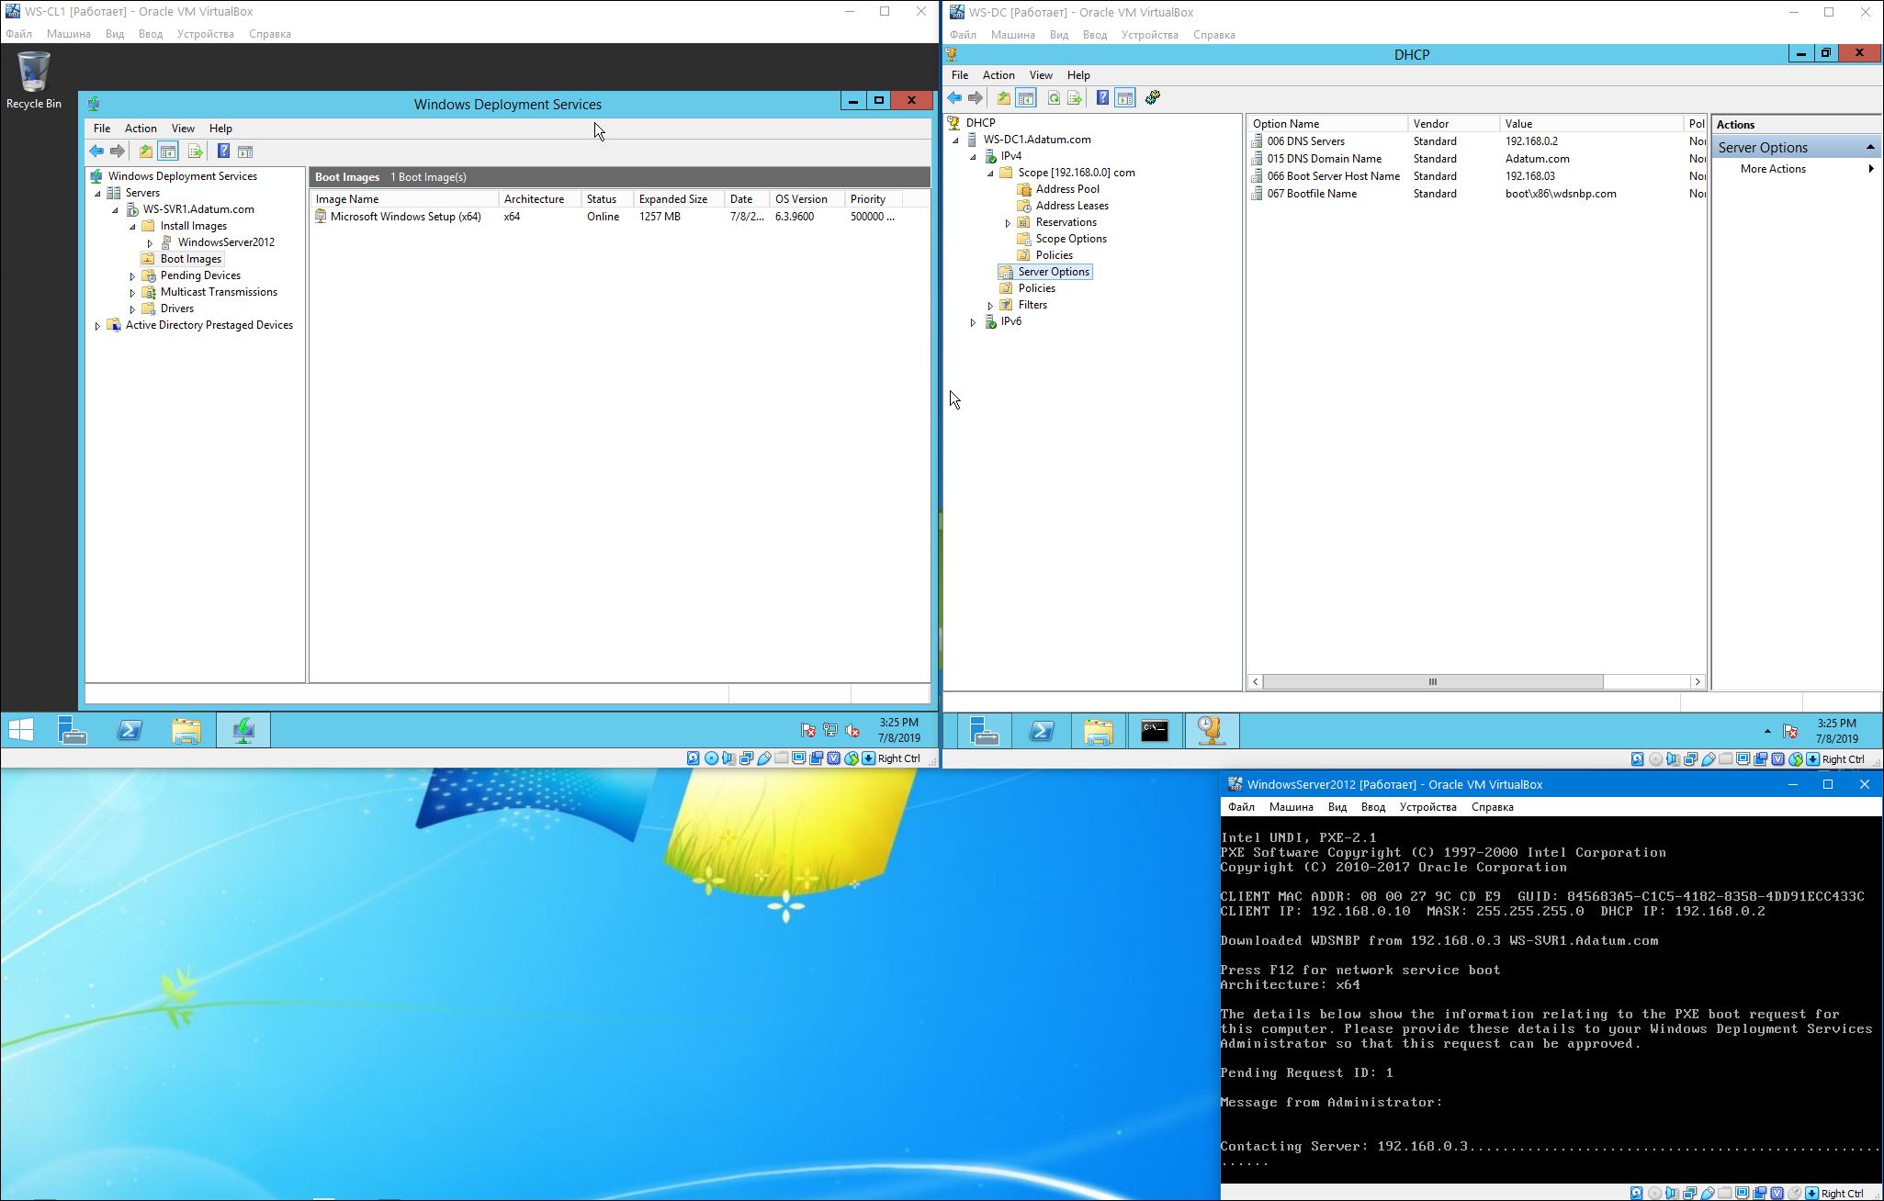Select Address Leases in DHCP scope
This screenshot has height=1201, width=1884.
pyautogui.click(x=1071, y=206)
